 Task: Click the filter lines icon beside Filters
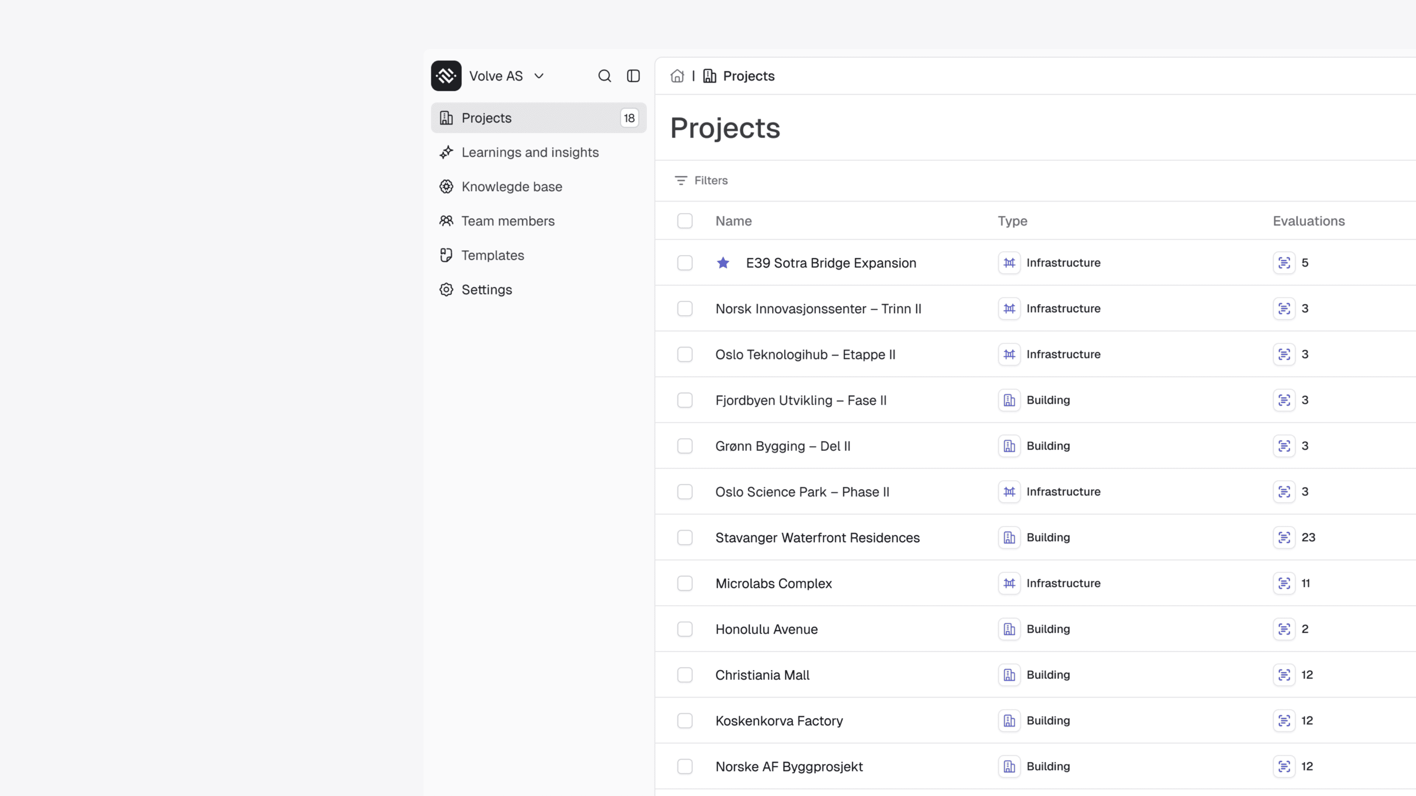pos(680,180)
